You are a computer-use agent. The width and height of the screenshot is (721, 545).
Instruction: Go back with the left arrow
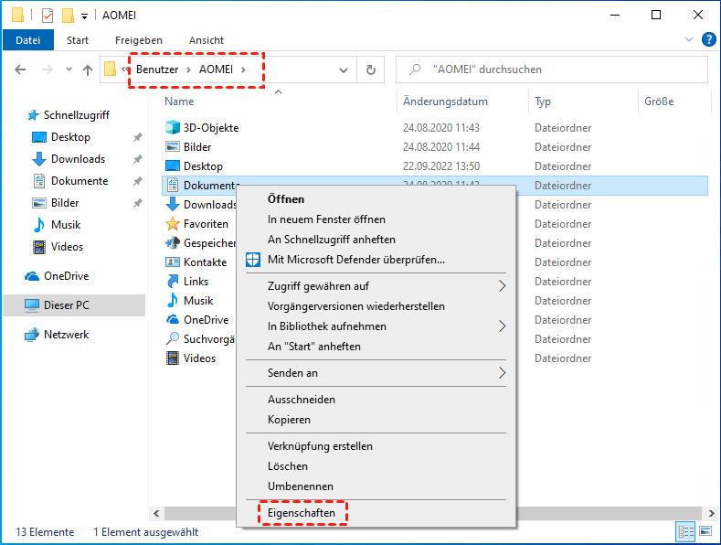coord(20,69)
